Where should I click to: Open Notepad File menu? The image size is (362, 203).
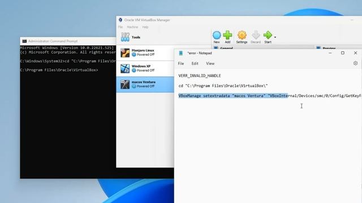point(181,64)
